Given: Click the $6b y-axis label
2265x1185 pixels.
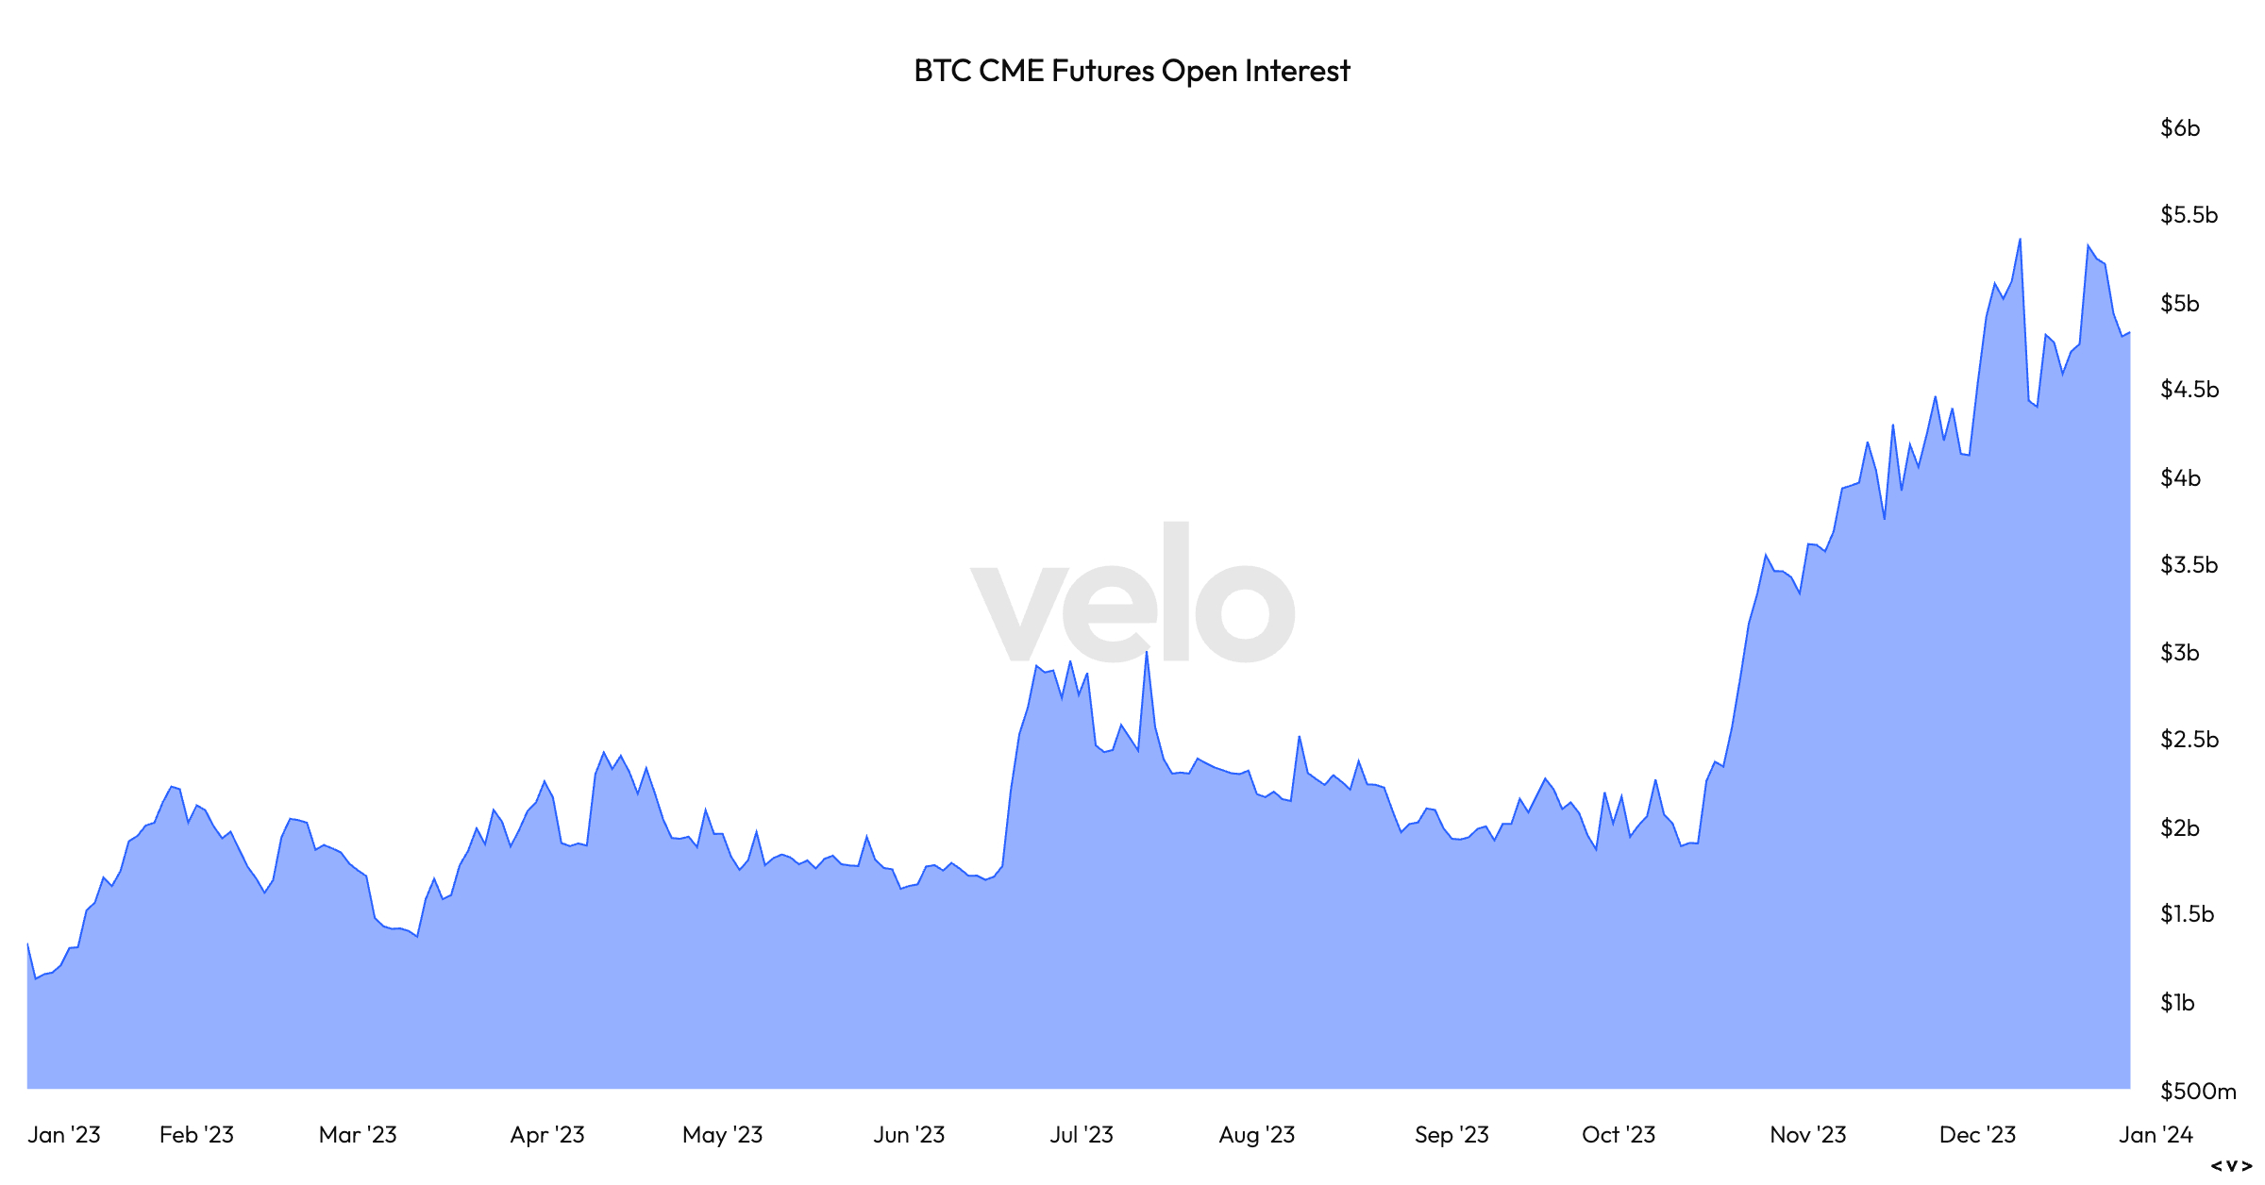Looking at the screenshot, I should pyautogui.click(x=2180, y=128).
